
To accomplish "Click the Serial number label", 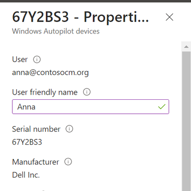I will (36, 129).
